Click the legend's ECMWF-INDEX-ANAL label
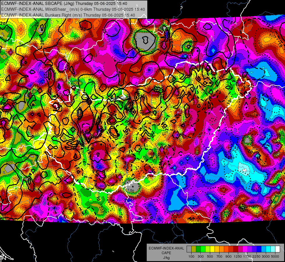 [167, 248]
